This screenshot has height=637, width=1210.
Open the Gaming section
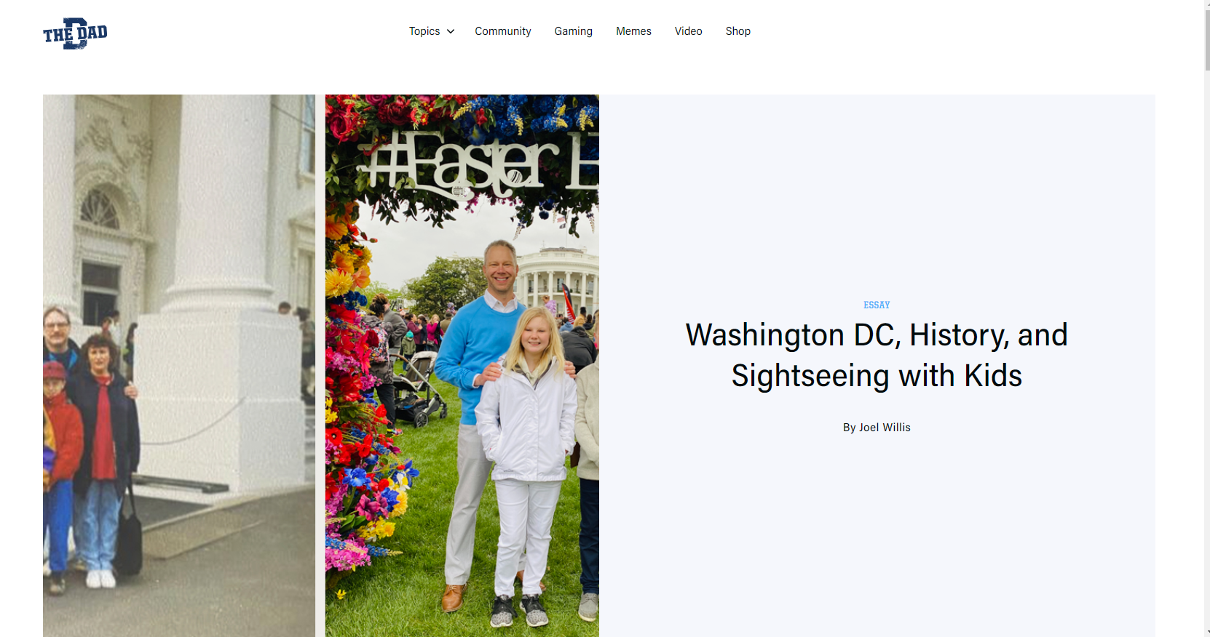(574, 31)
